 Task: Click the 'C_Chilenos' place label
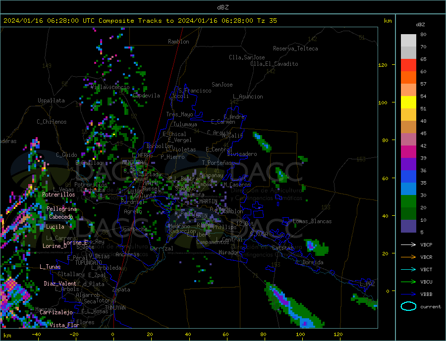pos(52,122)
